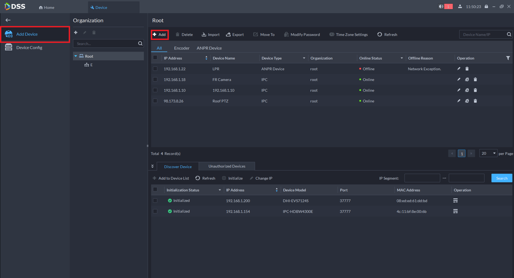Click the edit pencil for LPR device
This screenshot has width=514, height=278.
click(x=459, y=69)
